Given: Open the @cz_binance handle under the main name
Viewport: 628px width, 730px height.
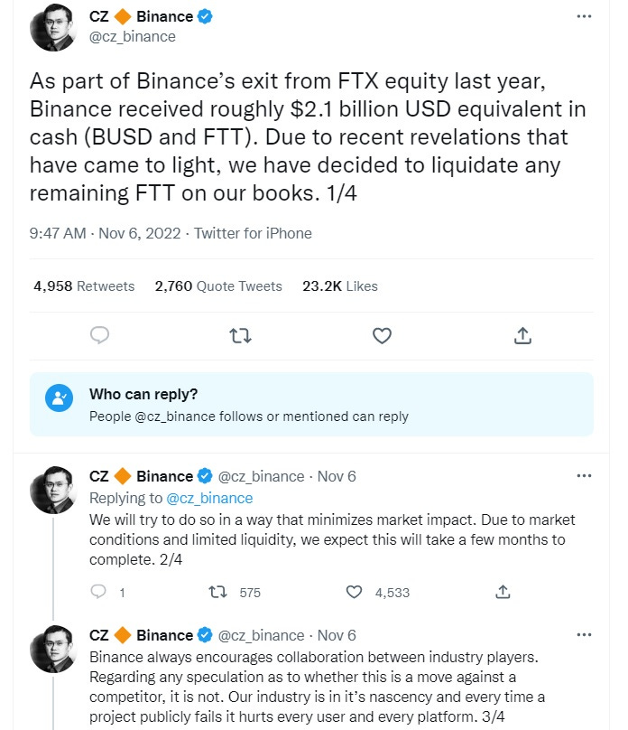Looking at the screenshot, I should click(x=132, y=37).
